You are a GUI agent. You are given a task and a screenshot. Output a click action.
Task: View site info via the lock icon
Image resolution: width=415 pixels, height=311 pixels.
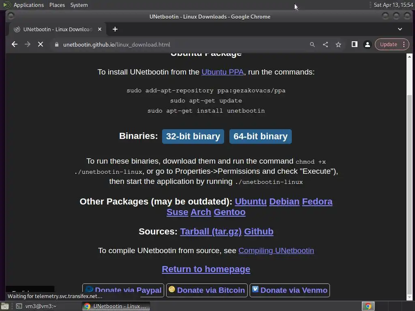(57, 45)
